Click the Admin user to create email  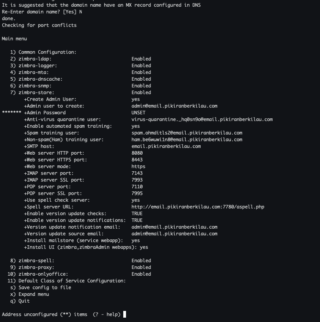click(x=174, y=106)
